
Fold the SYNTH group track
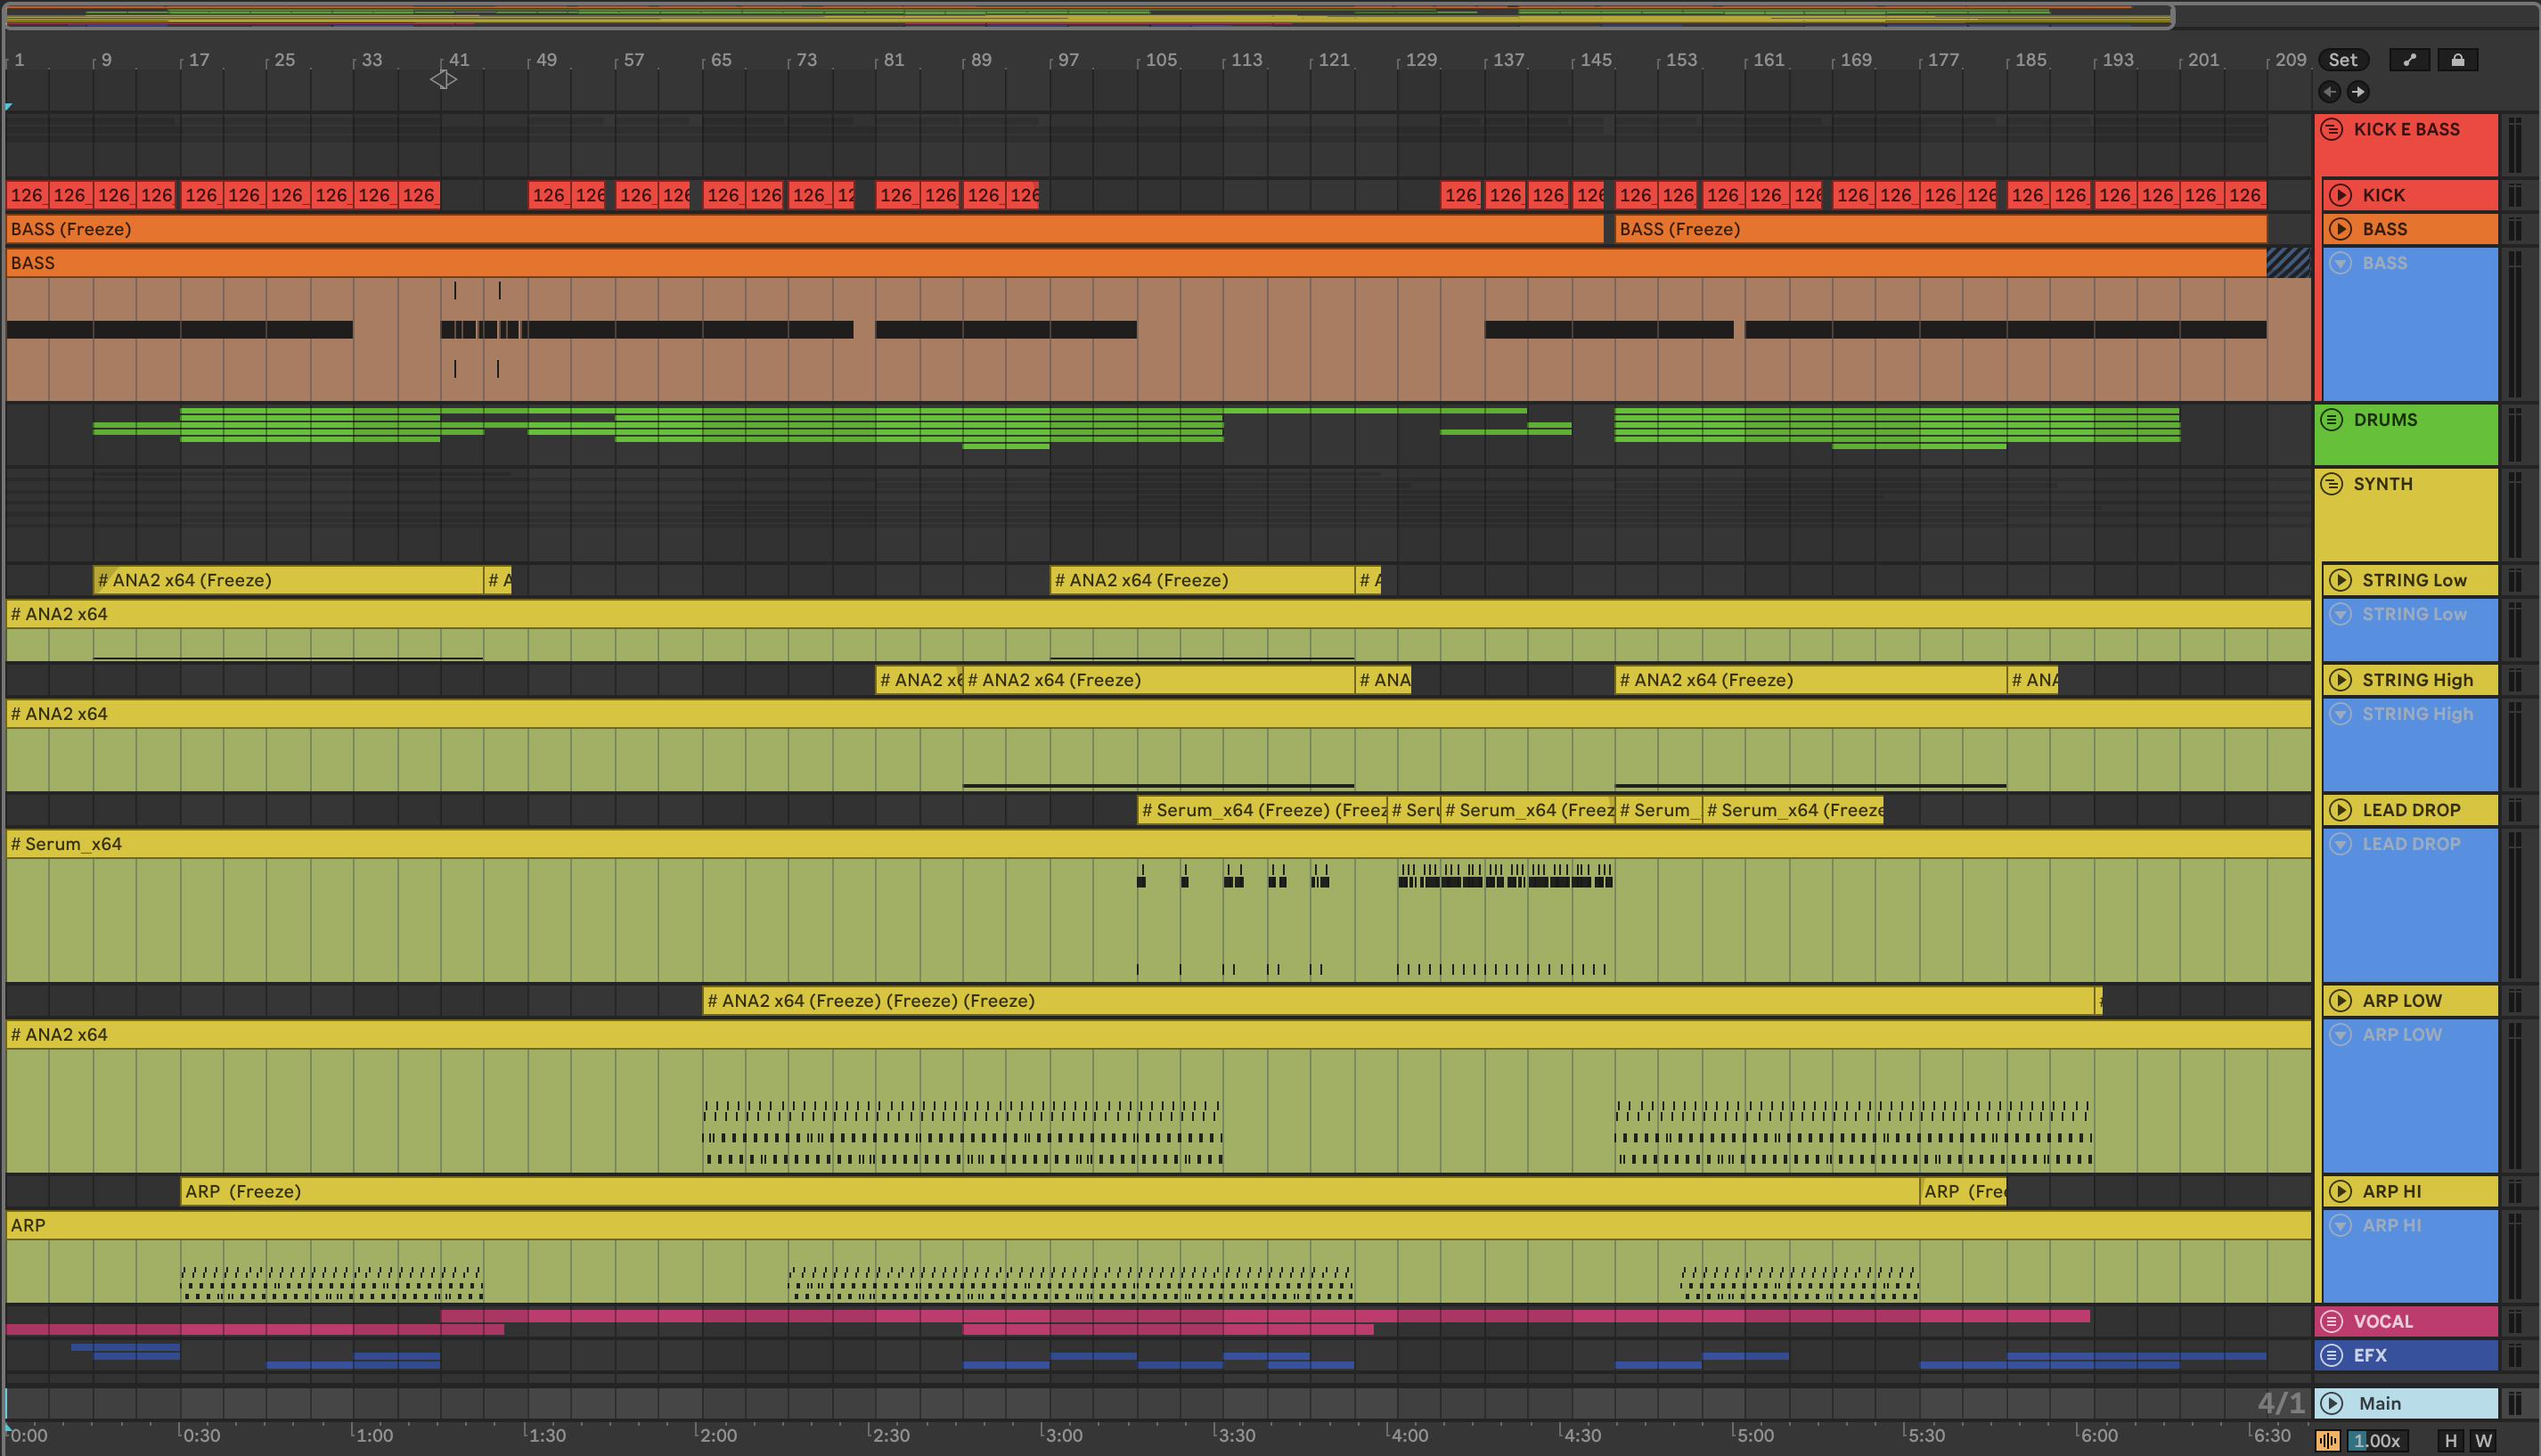pos(2333,484)
